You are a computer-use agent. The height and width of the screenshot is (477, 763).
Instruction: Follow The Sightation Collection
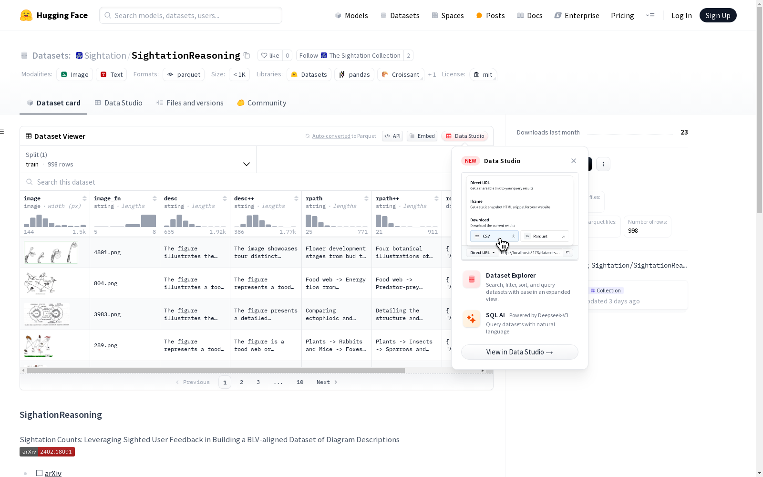click(350, 55)
